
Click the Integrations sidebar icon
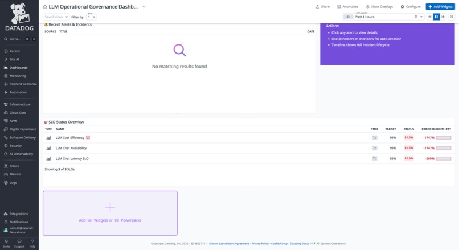(x=6, y=214)
